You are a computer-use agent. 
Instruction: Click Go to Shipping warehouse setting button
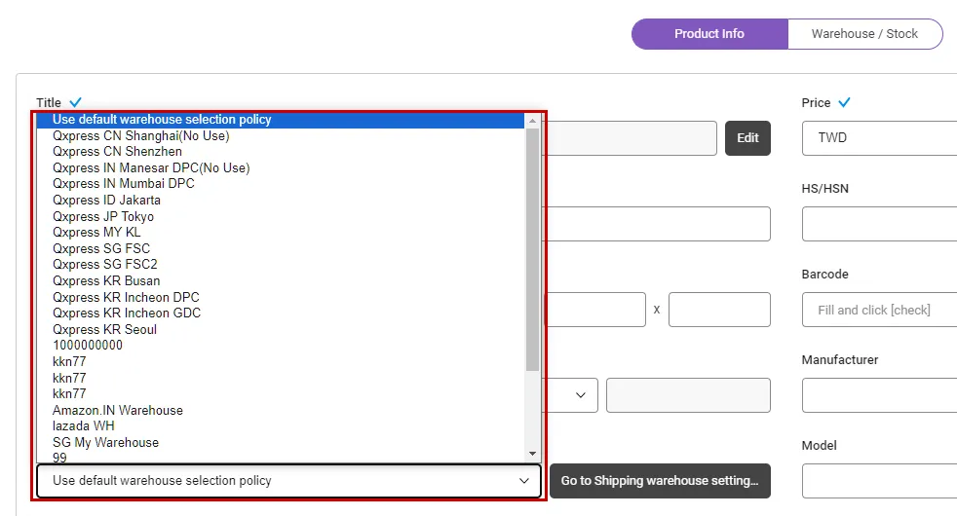pos(660,481)
